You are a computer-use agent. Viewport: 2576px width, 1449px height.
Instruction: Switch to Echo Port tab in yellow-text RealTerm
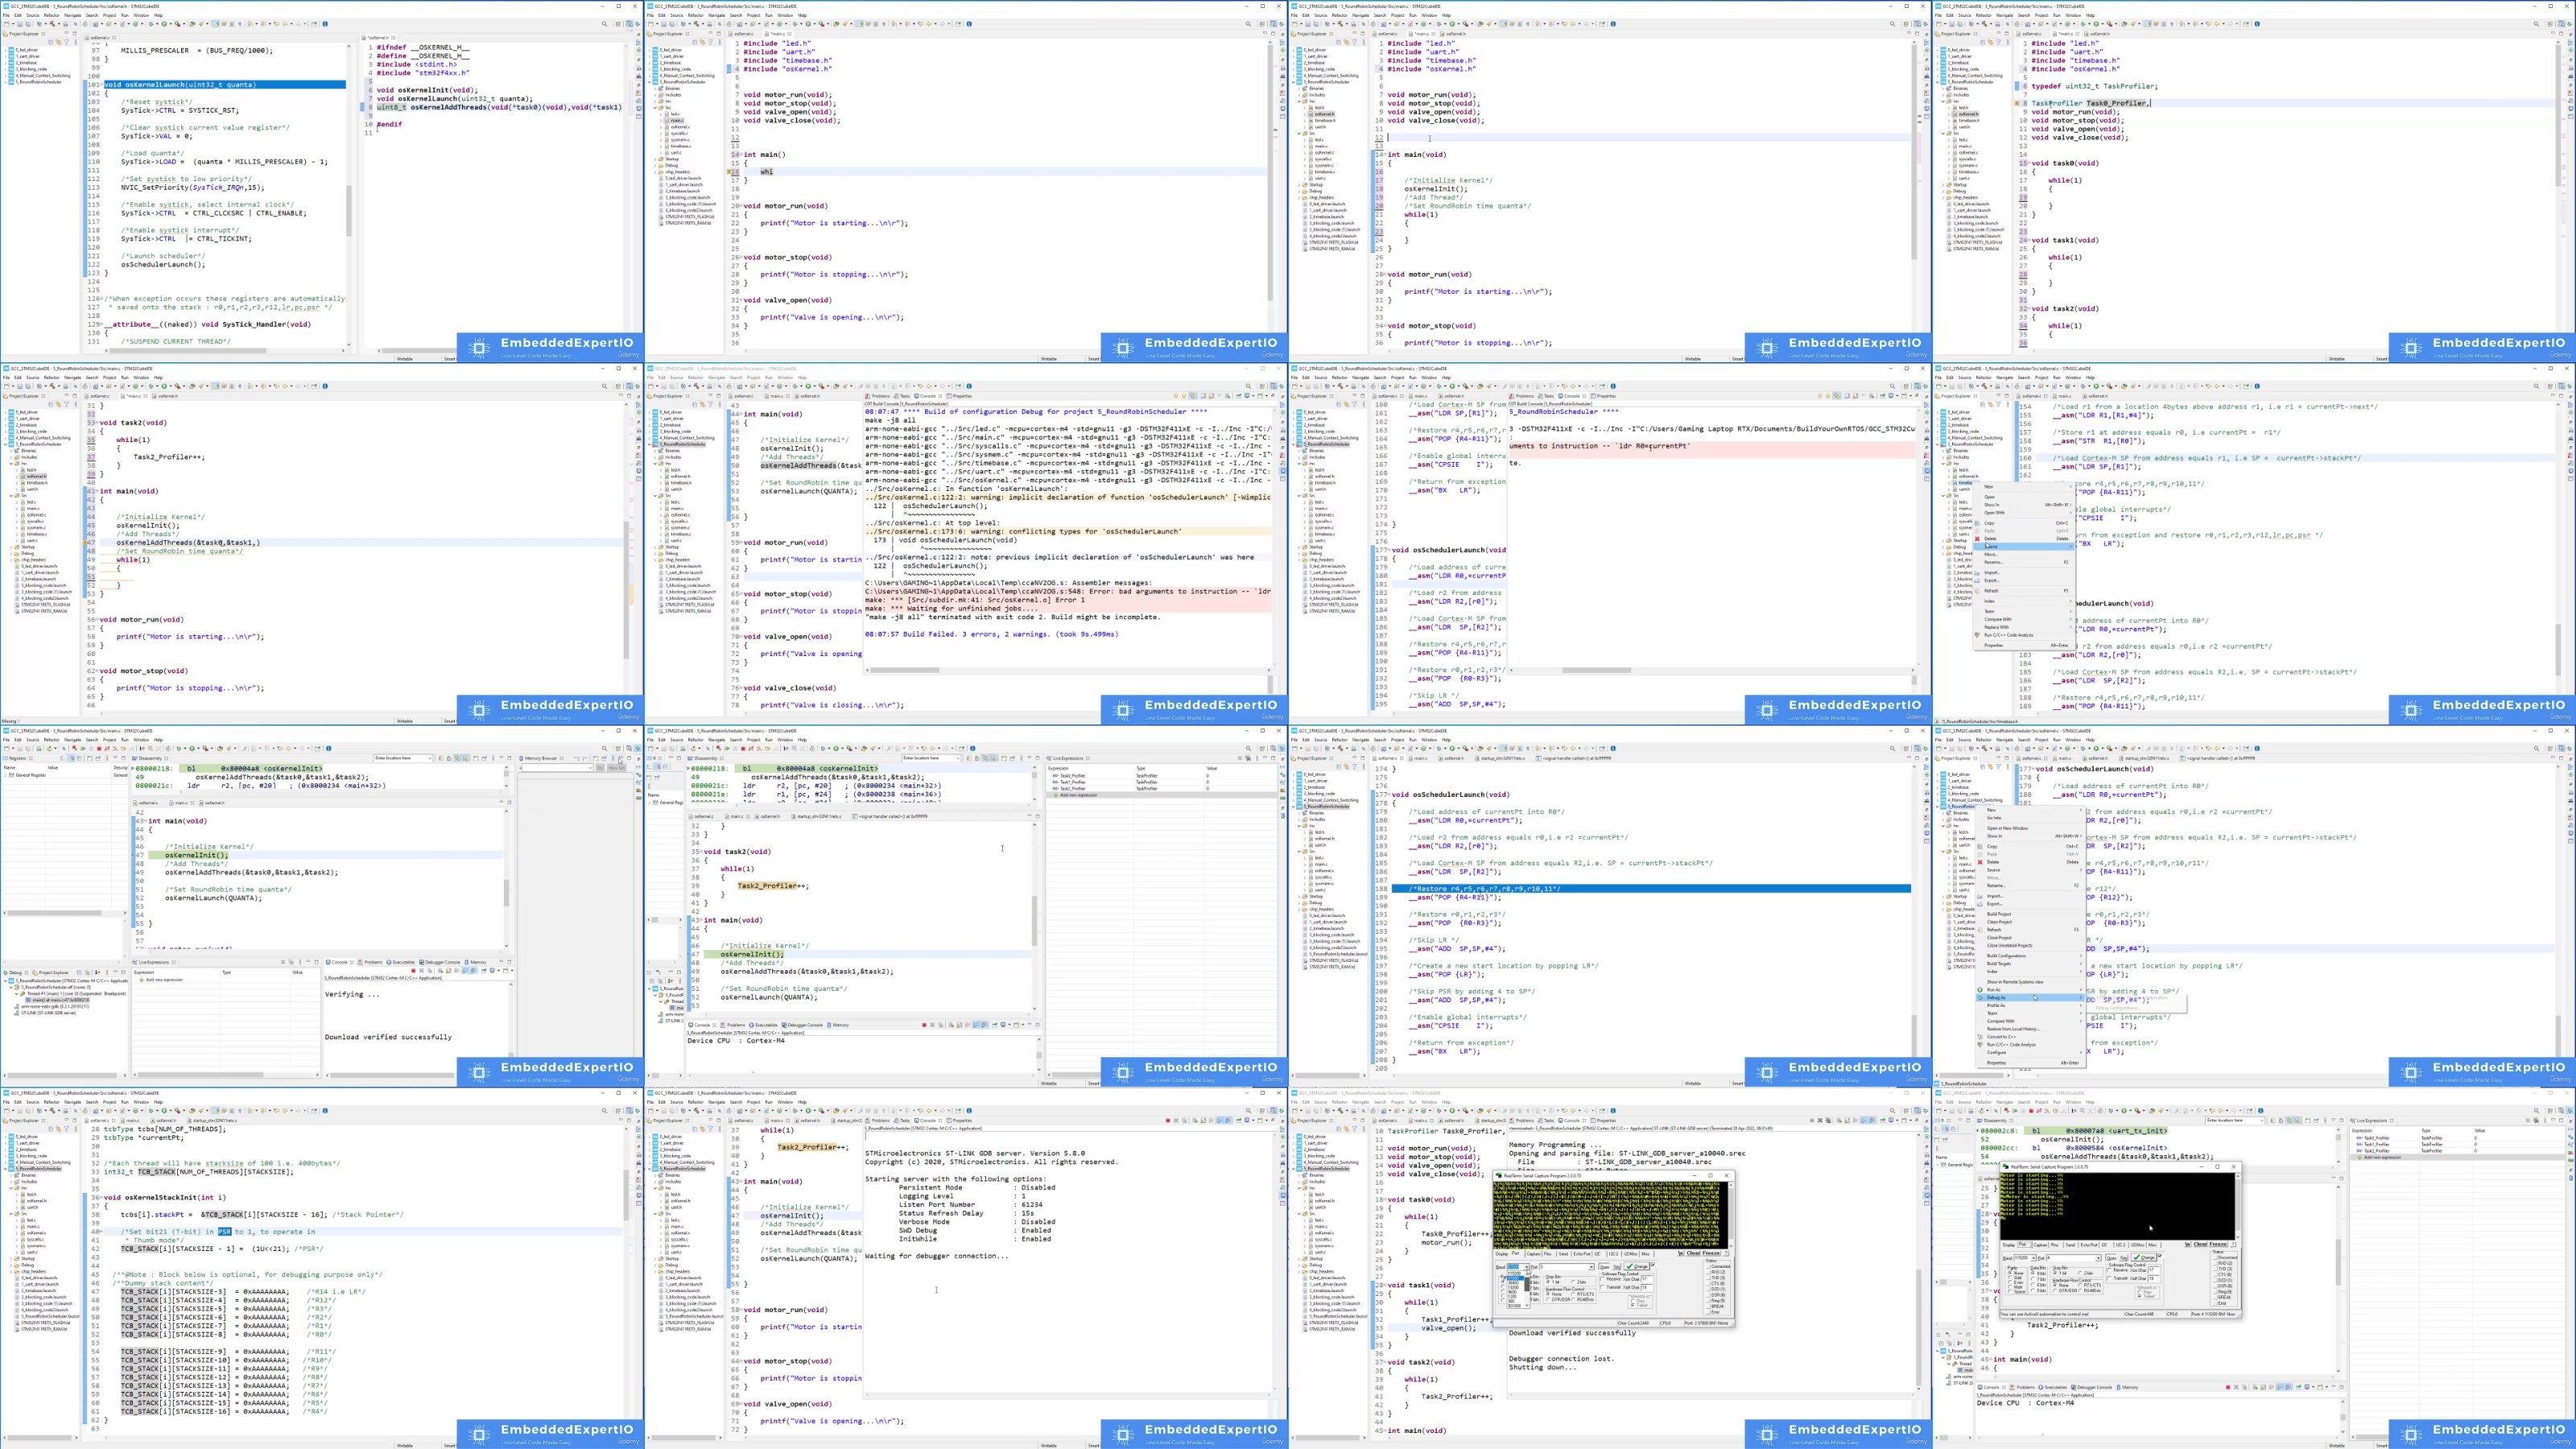tap(1582, 1254)
